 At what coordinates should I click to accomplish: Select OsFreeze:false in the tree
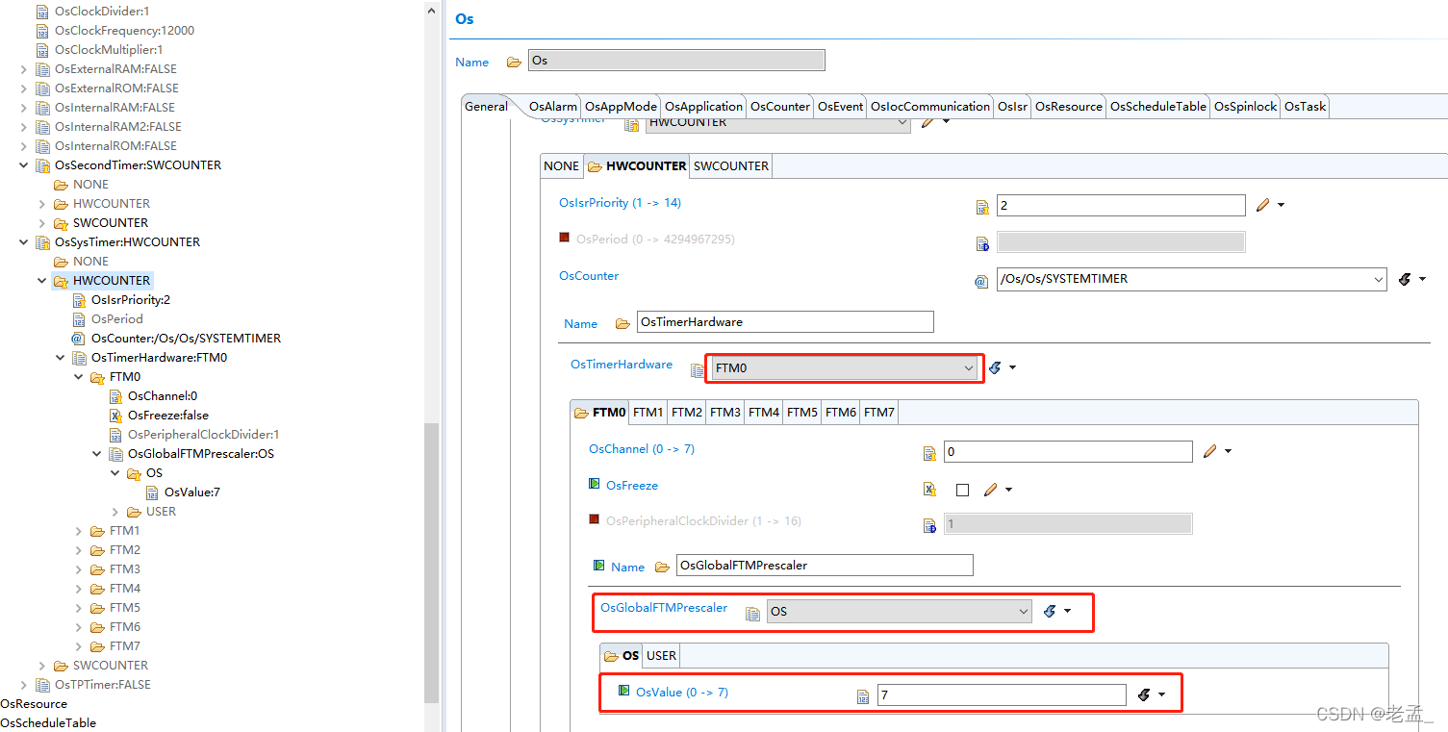[168, 416]
